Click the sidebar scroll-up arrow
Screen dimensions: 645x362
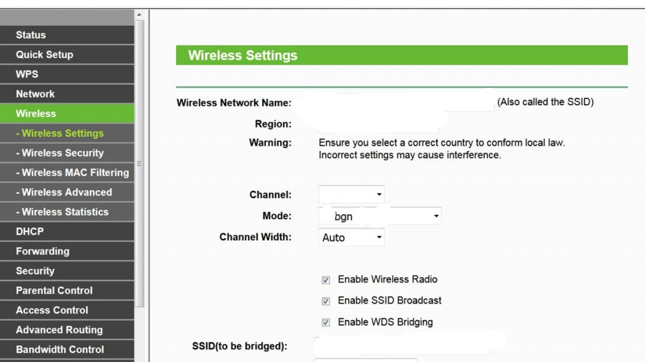139,15
